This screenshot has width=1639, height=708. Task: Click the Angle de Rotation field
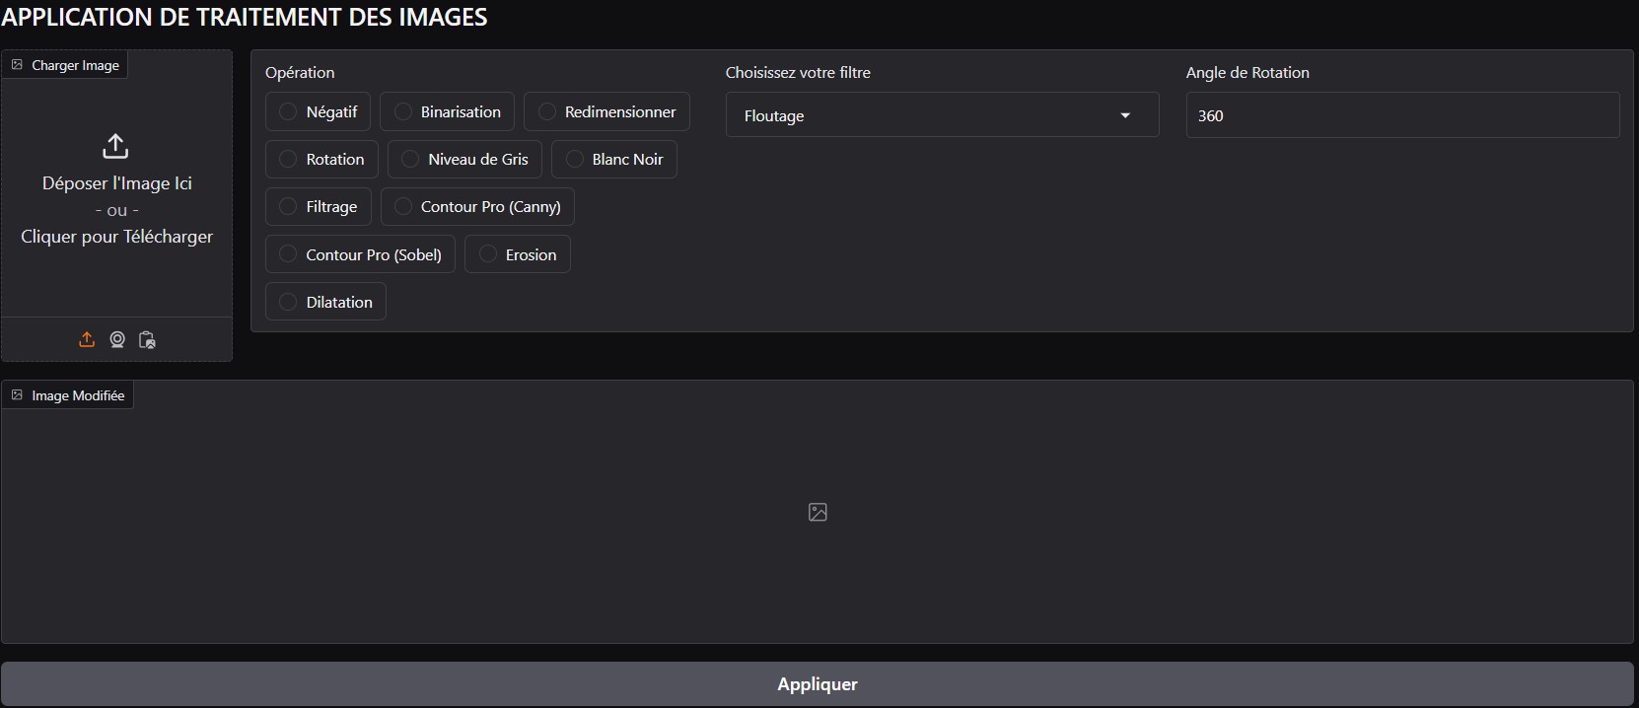pyautogui.click(x=1401, y=115)
